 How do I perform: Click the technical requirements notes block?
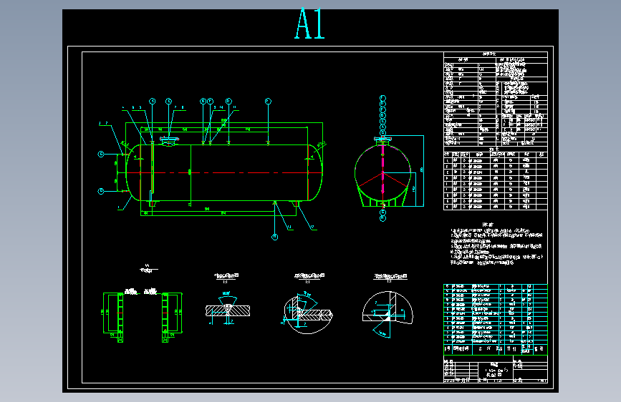pyautogui.click(x=496, y=244)
